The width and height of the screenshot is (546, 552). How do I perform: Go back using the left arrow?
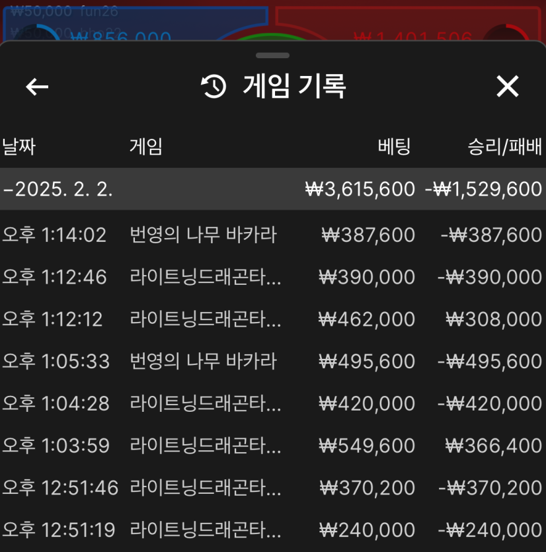(37, 87)
